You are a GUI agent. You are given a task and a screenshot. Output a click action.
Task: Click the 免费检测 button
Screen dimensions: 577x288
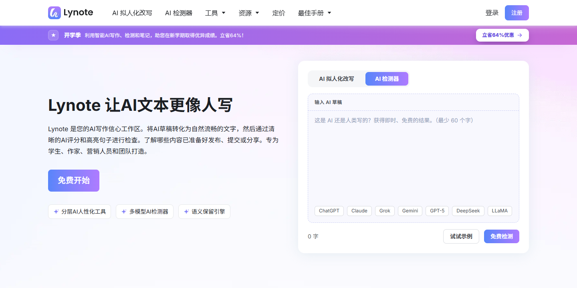coord(502,236)
